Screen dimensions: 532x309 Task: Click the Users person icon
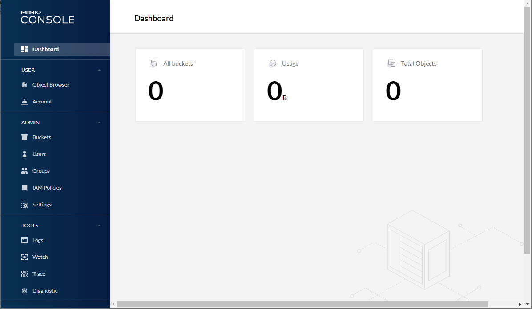click(24, 154)
